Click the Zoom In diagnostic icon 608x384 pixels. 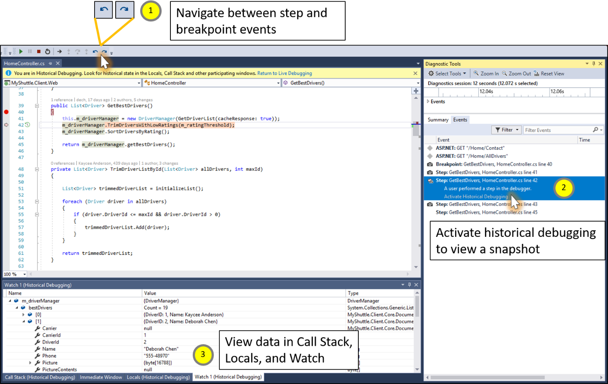tap(486, 74)
